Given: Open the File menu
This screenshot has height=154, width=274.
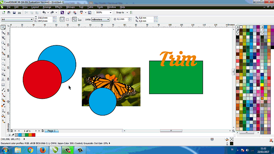Looking at the screenshot, I should click(9, 7).
